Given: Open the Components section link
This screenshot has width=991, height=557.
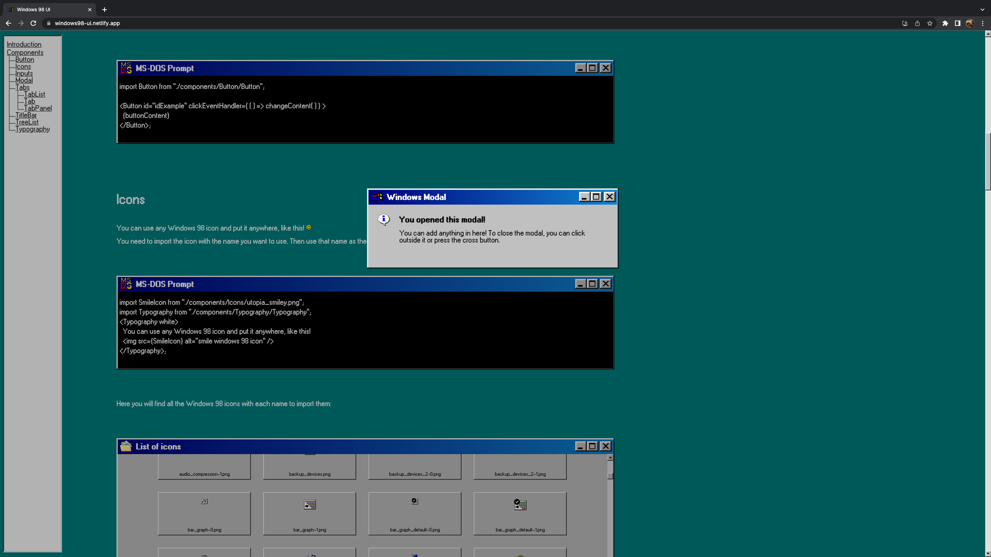Looking at the screenshot, I should point(25,53).
